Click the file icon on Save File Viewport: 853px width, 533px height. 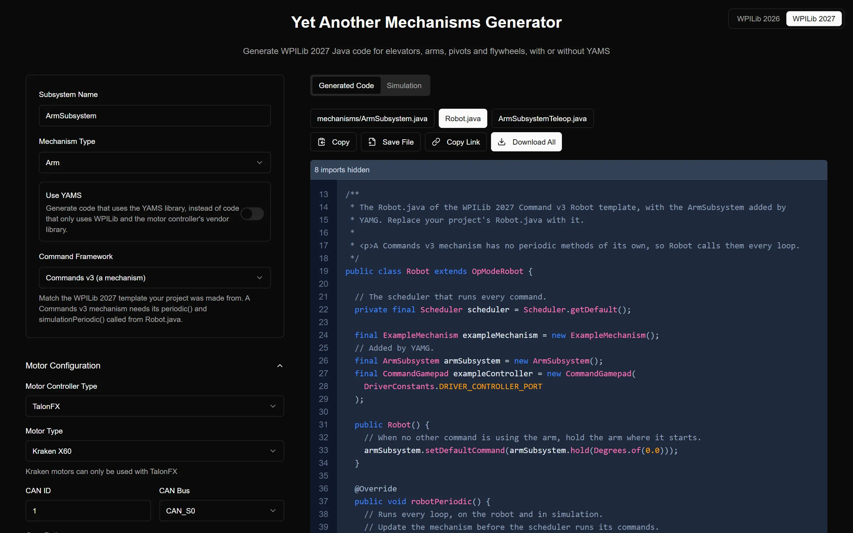(372, 142)
